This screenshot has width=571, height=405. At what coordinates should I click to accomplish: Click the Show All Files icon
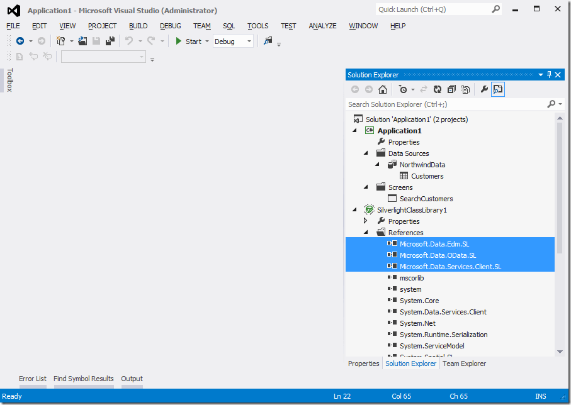(465, 89)
